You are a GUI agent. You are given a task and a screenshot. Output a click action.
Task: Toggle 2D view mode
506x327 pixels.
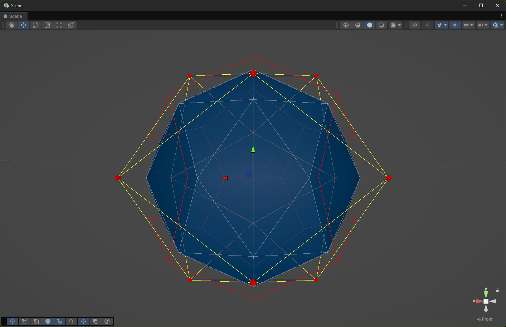tap(415, 25)
